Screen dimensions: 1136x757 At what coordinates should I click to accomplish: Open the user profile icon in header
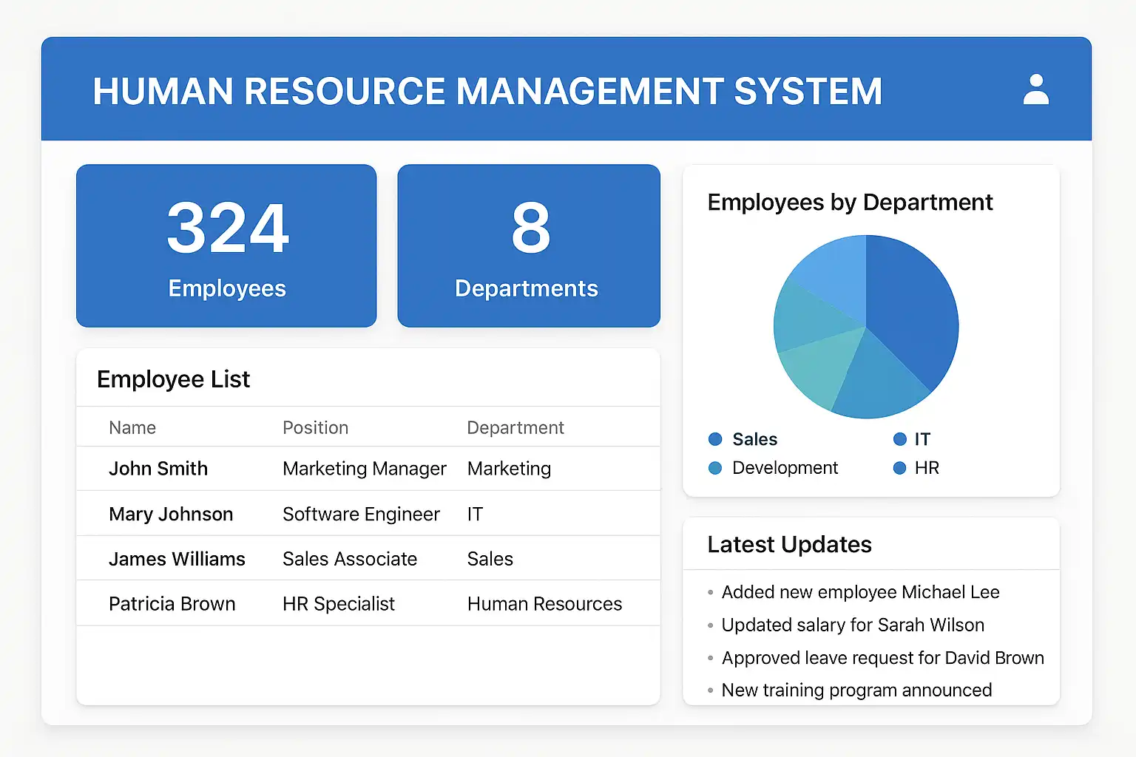pyautogui.click(x=1035, y=89)
